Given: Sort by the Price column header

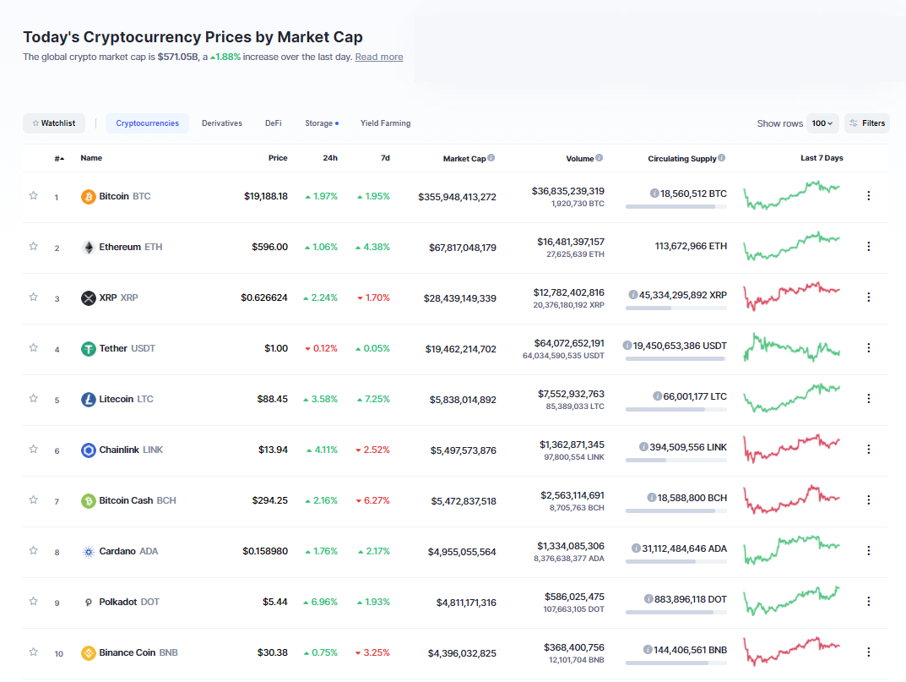Looking at the screenshot, I should 277,158.
